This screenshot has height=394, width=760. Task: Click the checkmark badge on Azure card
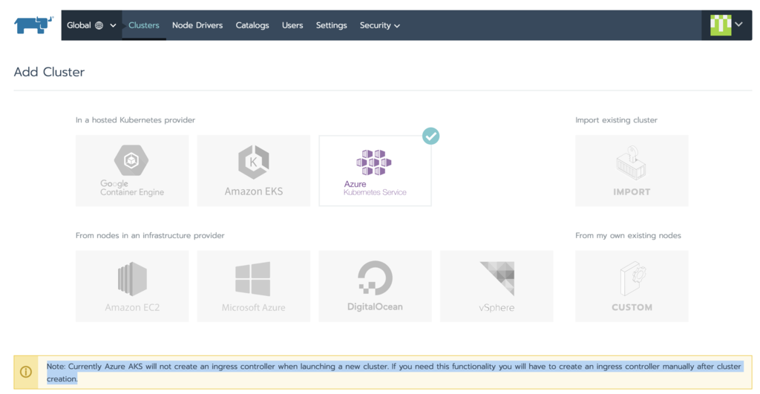tap(430, 137)
